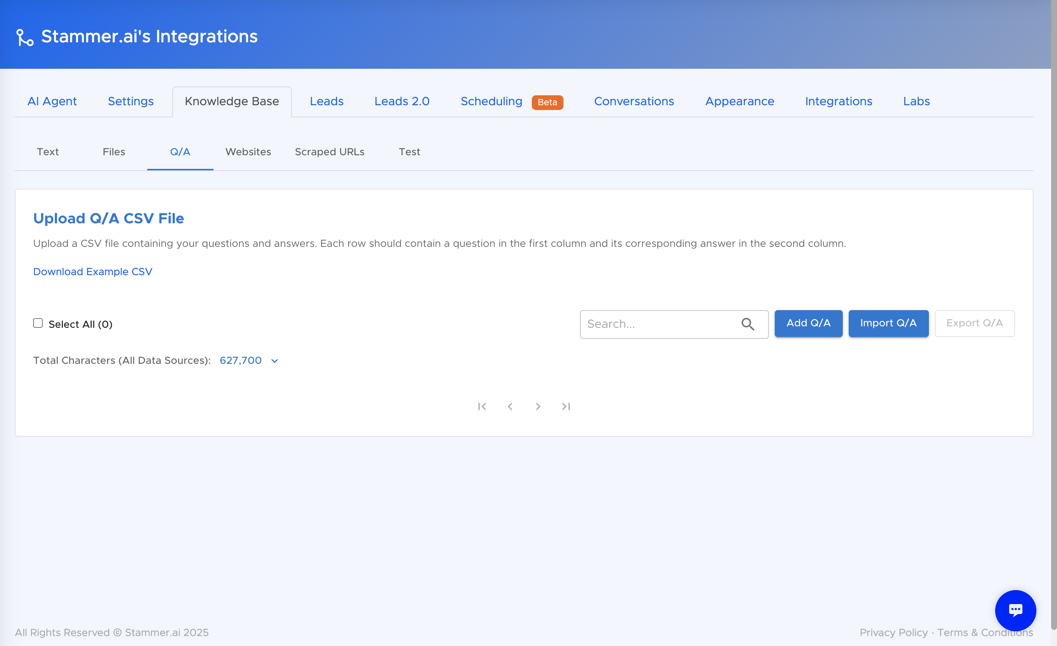Jump to last page of results
This screenshot has width=1057, height=646.
566,407
